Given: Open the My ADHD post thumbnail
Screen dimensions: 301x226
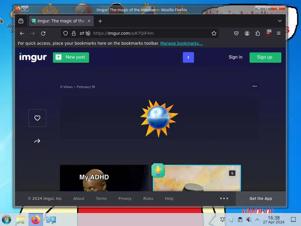Looking at the screenshot, I should (x=104, y=178).
